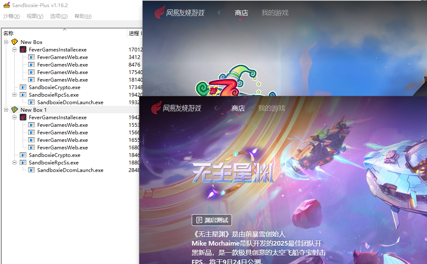The width and height of the screenshot is (427, 264).
Task: Open the 帮助(H) menu
Action: [83, 16]
